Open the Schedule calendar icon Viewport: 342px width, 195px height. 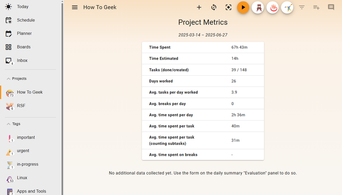pyautogui.click(x=8, y=20)
